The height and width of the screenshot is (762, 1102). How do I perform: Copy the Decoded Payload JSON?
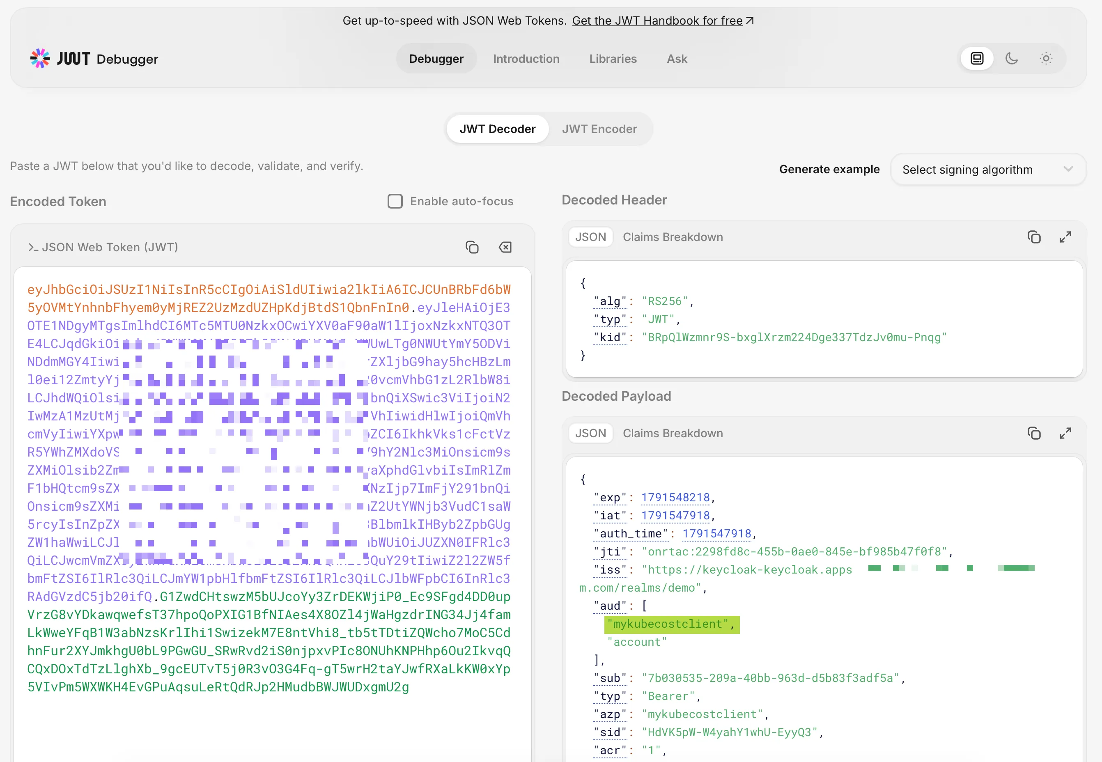tap(1034, 433)
